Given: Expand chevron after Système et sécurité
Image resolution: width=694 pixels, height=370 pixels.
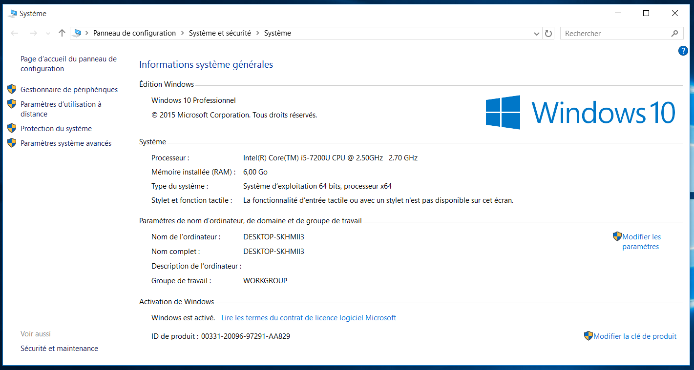Looking at the screenshot, I should pos(258,33).
